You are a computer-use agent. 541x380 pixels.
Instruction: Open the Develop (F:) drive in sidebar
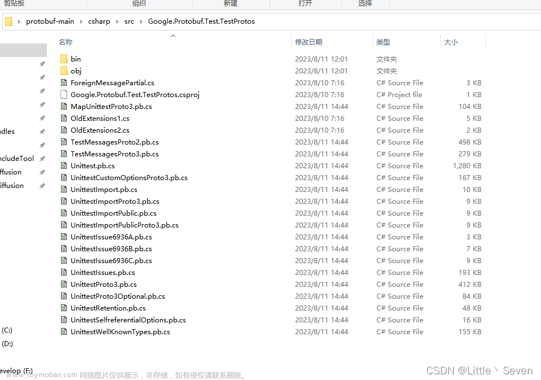[x=16, y=371]
